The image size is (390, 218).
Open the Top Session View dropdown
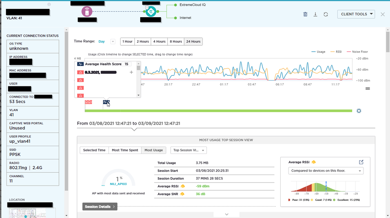(189, 150)
